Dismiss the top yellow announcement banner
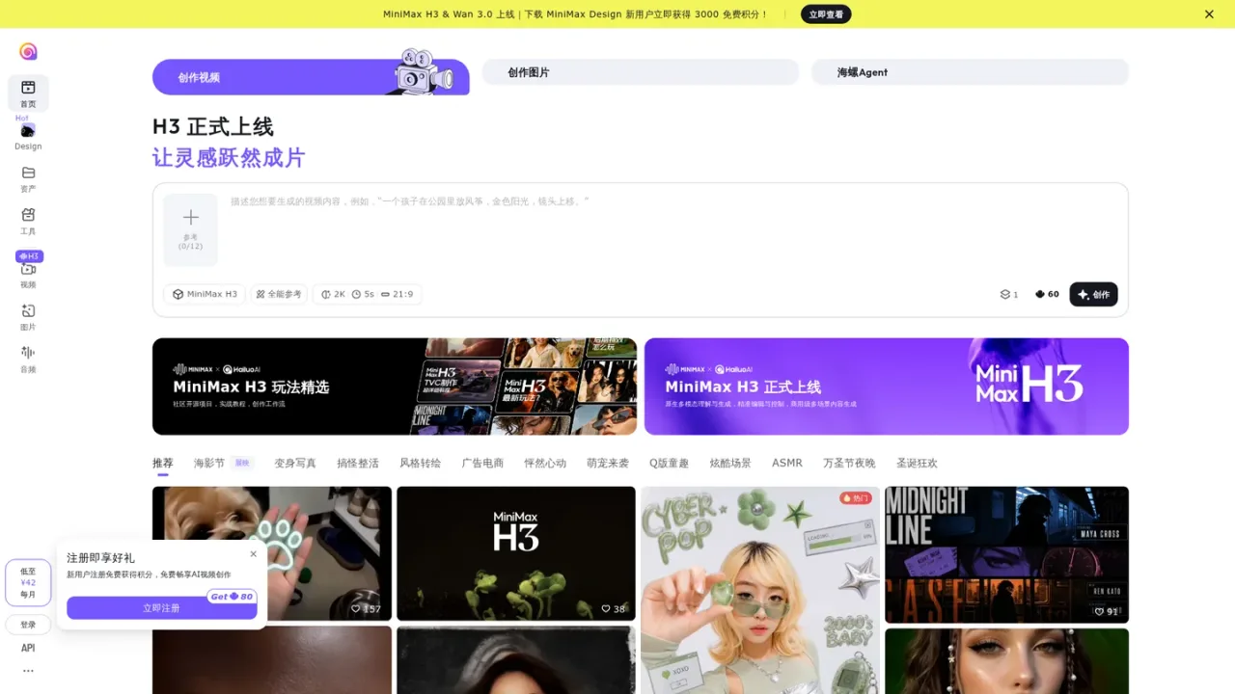This screenshot has width=1235, height=694. (x=1209, y=14)
